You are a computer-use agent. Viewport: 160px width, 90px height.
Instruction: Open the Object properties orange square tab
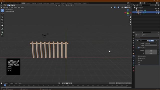tap(133, 53)
